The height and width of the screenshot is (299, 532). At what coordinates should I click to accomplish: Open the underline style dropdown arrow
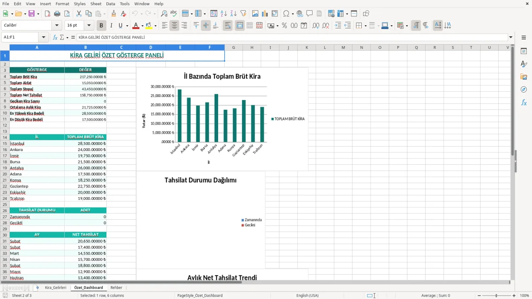click(x=127, y=26)
